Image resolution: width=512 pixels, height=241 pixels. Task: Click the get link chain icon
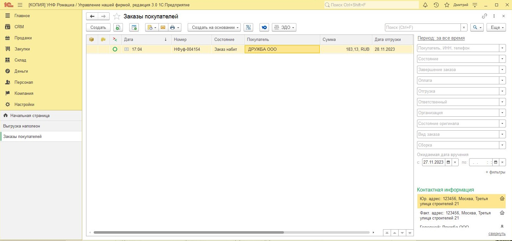pos(484,16)
